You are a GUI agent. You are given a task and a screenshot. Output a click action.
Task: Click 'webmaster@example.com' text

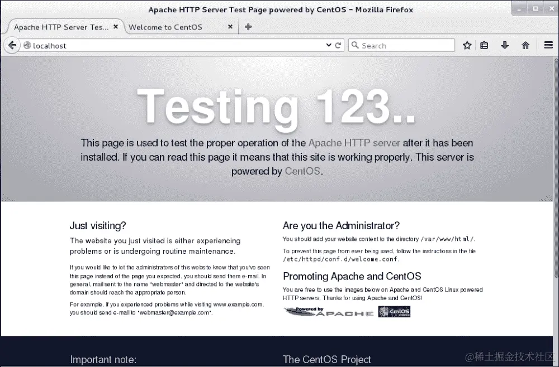click(174, 312)
